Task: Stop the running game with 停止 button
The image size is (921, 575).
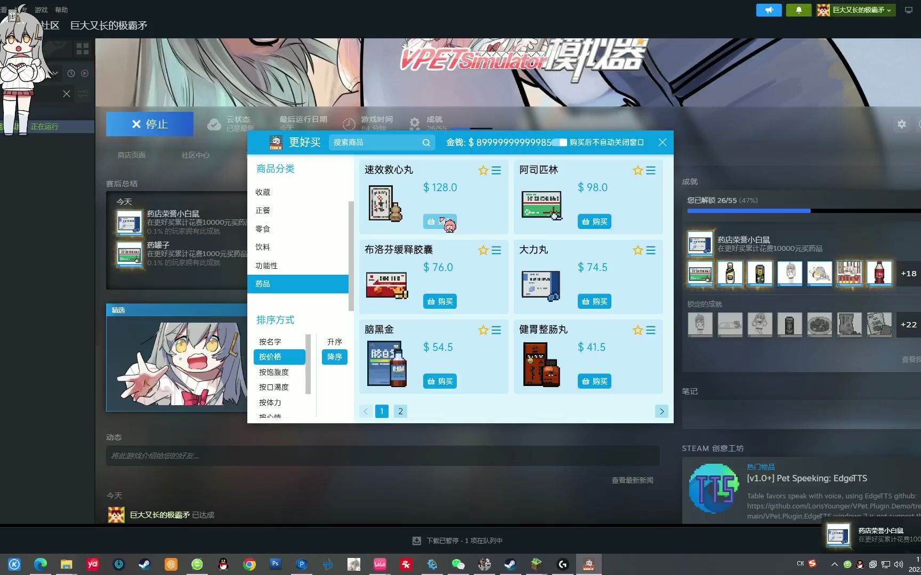Action: (x=150, y=124)
